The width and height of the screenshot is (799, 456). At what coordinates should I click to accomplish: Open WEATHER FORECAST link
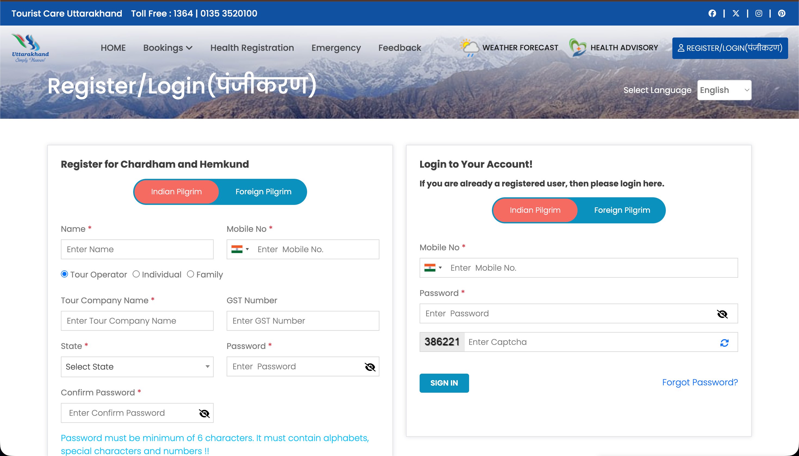coord(520,48)
